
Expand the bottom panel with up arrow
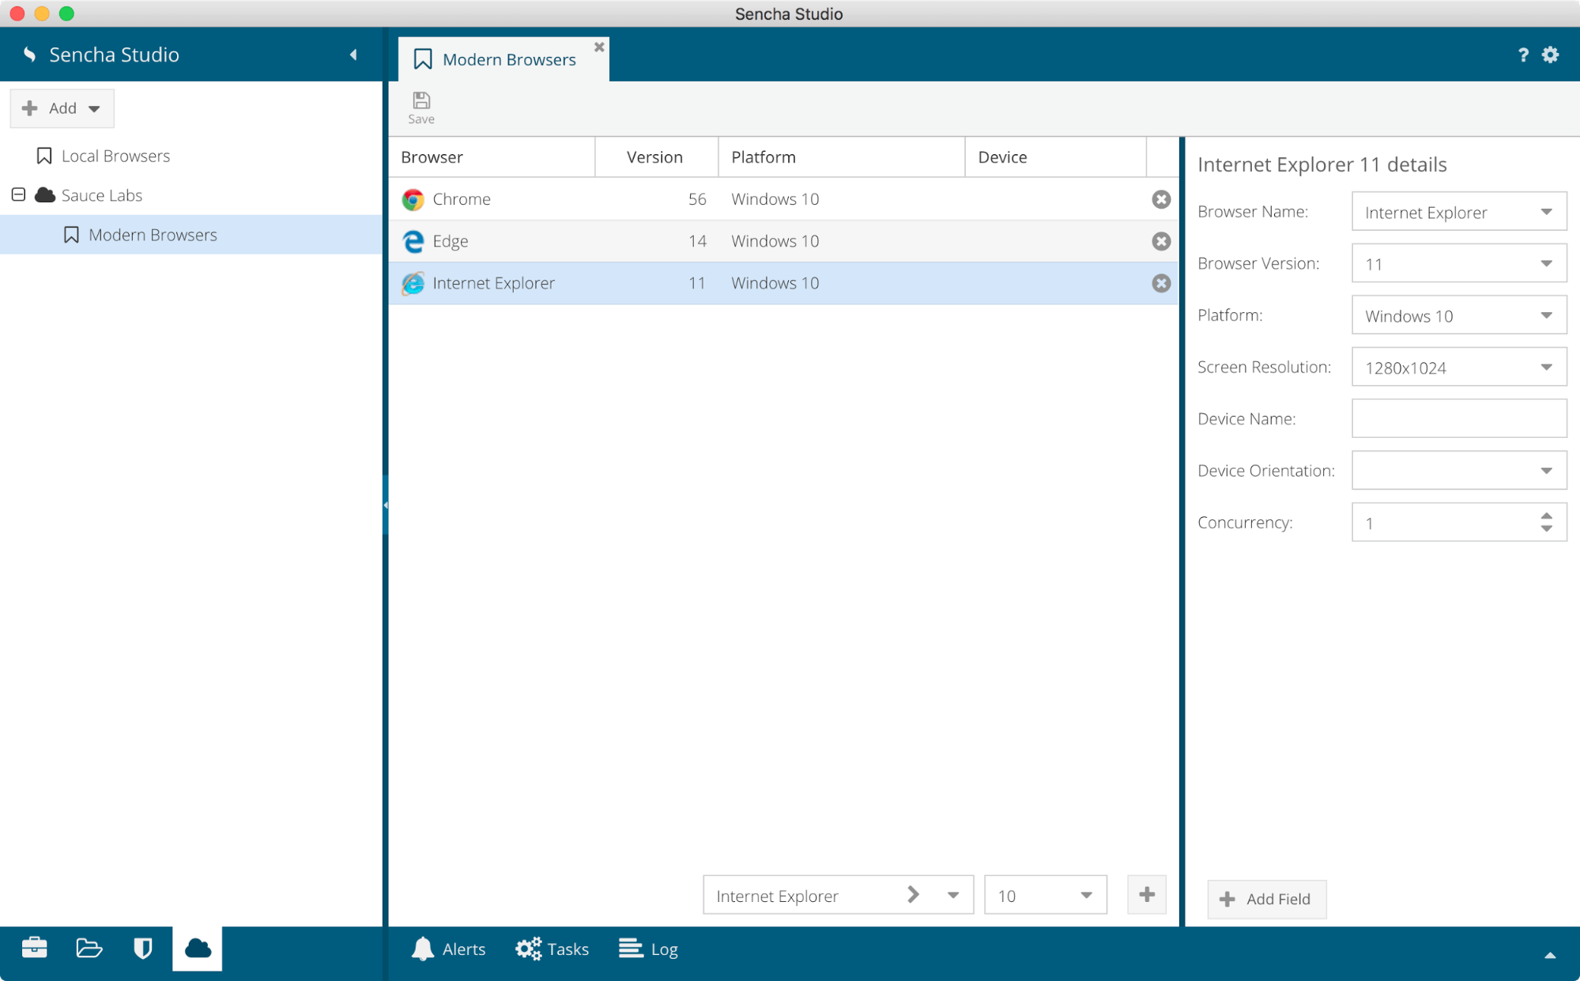pyautogui.click(x=1550, y=955)
